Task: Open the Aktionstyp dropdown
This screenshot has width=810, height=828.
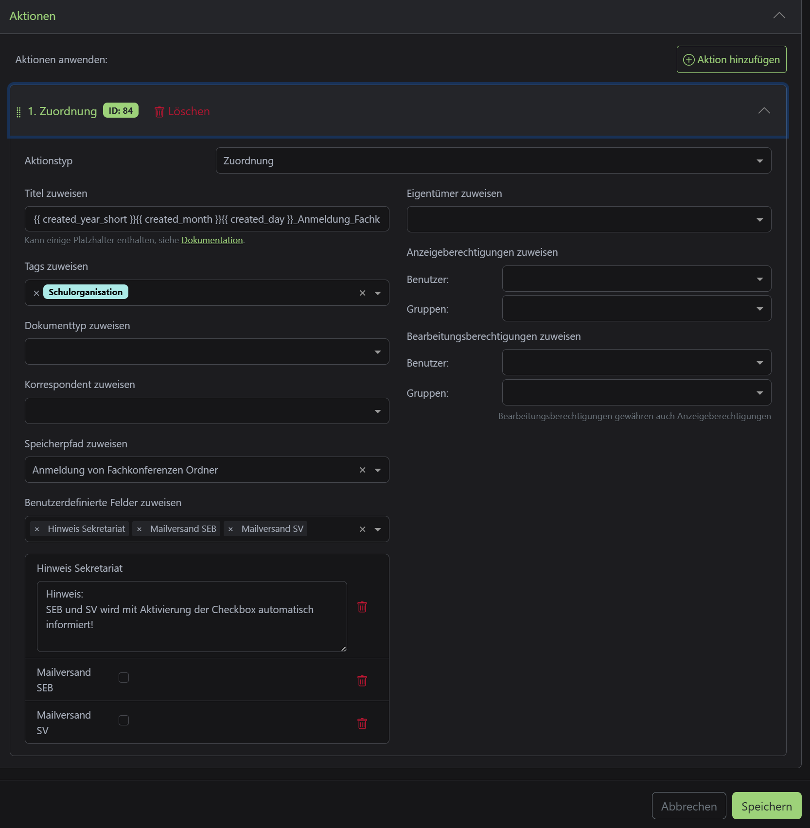Action: [x=493, y=160]
